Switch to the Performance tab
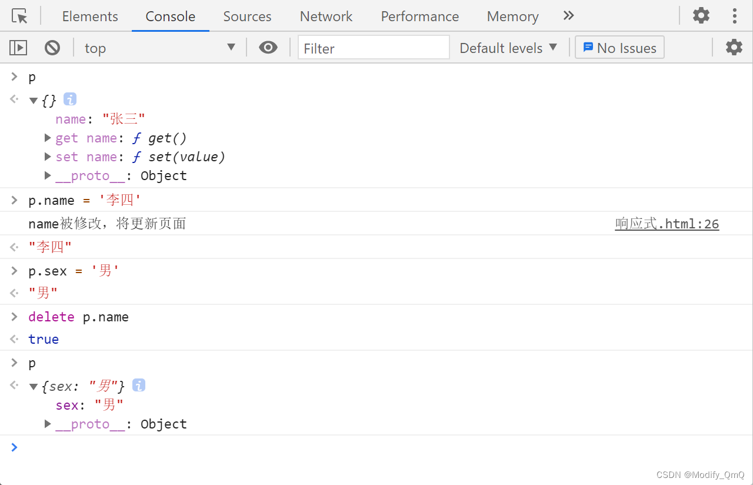753x485 pixels. pyautogui.click(x=419, y=16)
